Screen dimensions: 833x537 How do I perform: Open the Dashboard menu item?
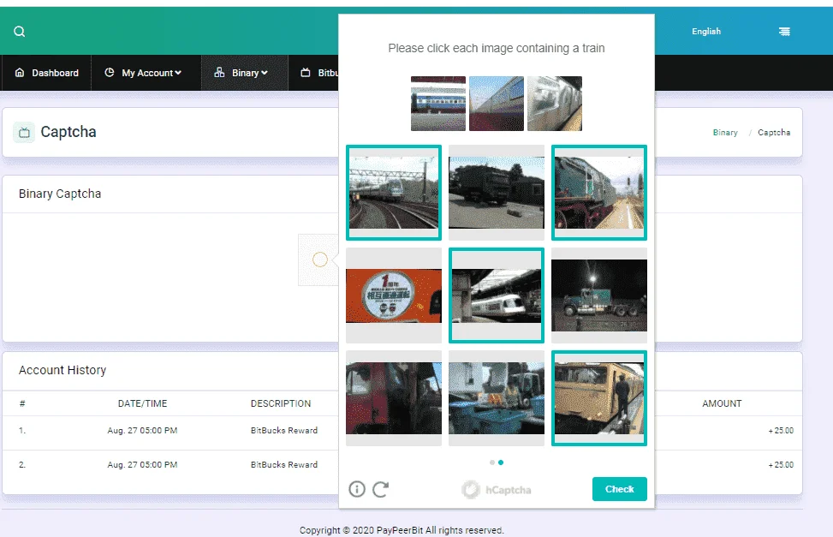(47, 73)
